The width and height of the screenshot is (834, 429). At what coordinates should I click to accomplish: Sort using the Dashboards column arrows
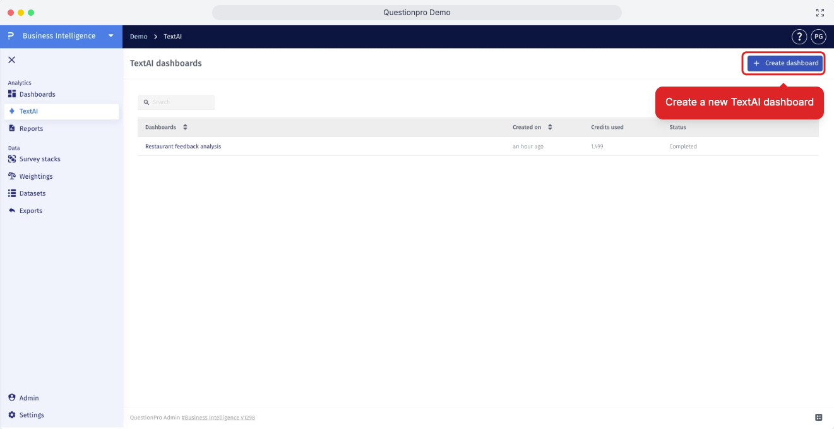tap(185, 127)
